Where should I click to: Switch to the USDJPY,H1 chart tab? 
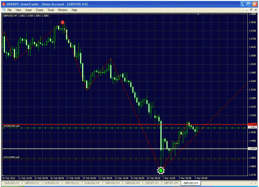click(x=152, y=183)
